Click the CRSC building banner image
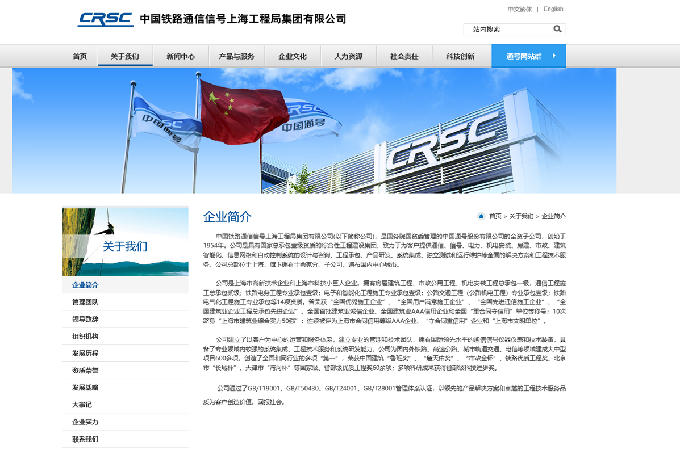The height and width of the screenshot is (454, 680). click(x=314, y=131)
